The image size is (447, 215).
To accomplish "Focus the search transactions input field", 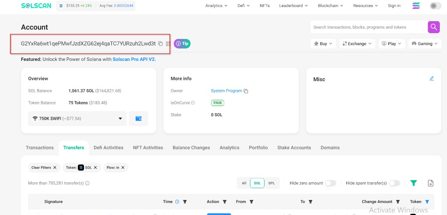I will 369,27.
